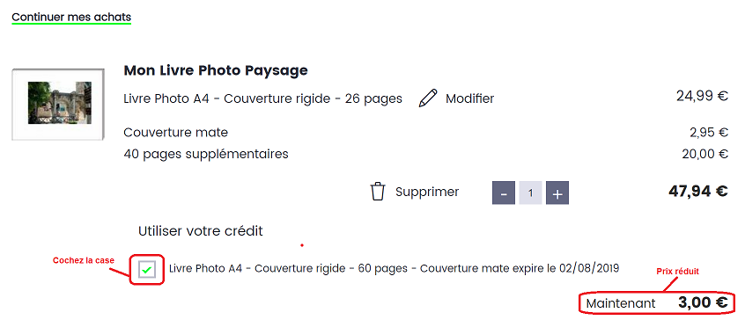Open the photo book cover thumbnail
745x320 pixels.
click(x=58, y=105)
